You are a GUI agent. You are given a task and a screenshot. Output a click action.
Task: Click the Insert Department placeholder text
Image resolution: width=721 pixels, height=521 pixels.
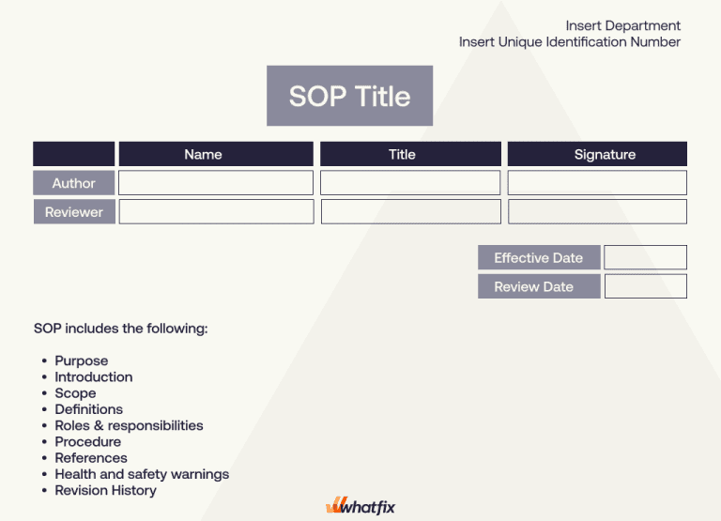pos(622,25)
